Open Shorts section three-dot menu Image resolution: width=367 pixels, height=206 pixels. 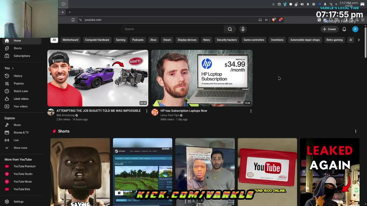point(356,131)
